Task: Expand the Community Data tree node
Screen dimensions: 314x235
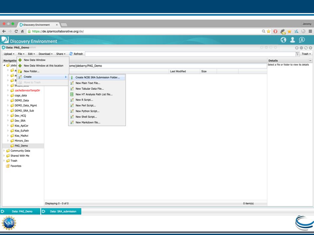Action: (4, 151)
